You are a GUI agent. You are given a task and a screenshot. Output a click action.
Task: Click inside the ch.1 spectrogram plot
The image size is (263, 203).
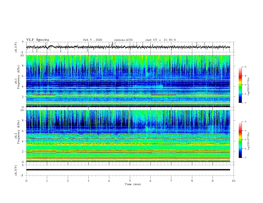click(128, 81)
